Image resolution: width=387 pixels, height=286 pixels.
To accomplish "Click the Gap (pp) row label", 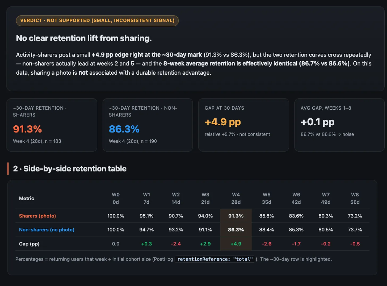I will (x=29, y=244).
